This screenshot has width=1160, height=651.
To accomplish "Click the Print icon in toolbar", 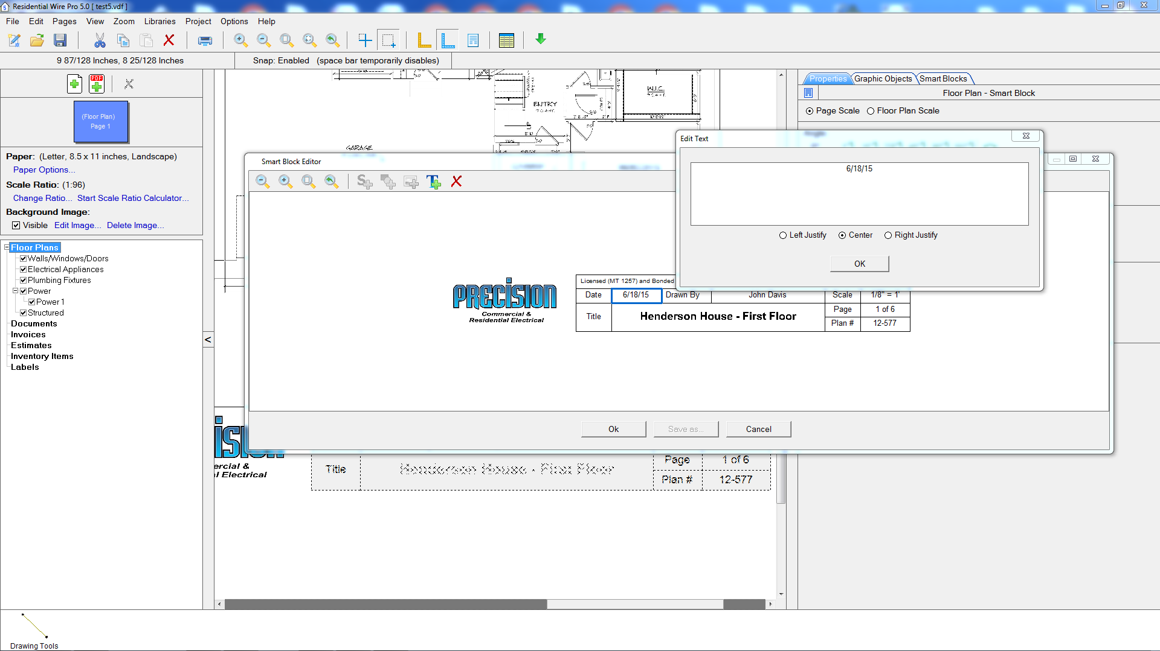I will (205, 40).
